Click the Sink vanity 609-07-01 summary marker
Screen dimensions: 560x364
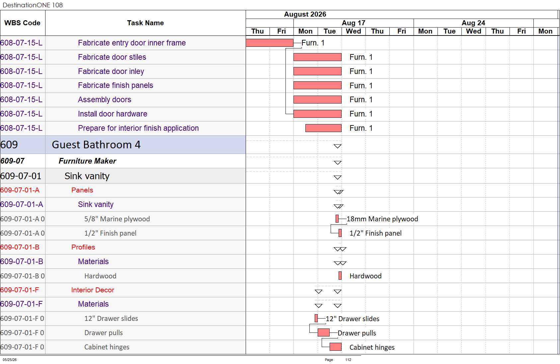[338, 177]
